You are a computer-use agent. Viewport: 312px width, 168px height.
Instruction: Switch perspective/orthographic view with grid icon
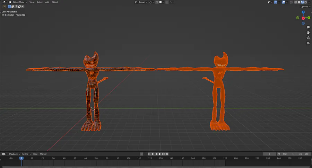tap(308, 43)
